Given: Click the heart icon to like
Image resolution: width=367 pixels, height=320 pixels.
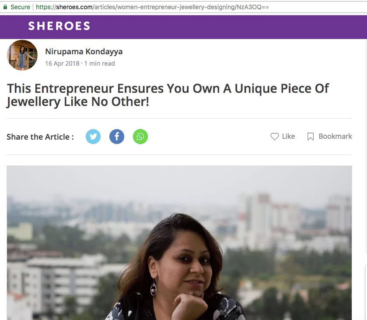Looking at the screenshot, I should pyautogui.click(x=275, y=136).
